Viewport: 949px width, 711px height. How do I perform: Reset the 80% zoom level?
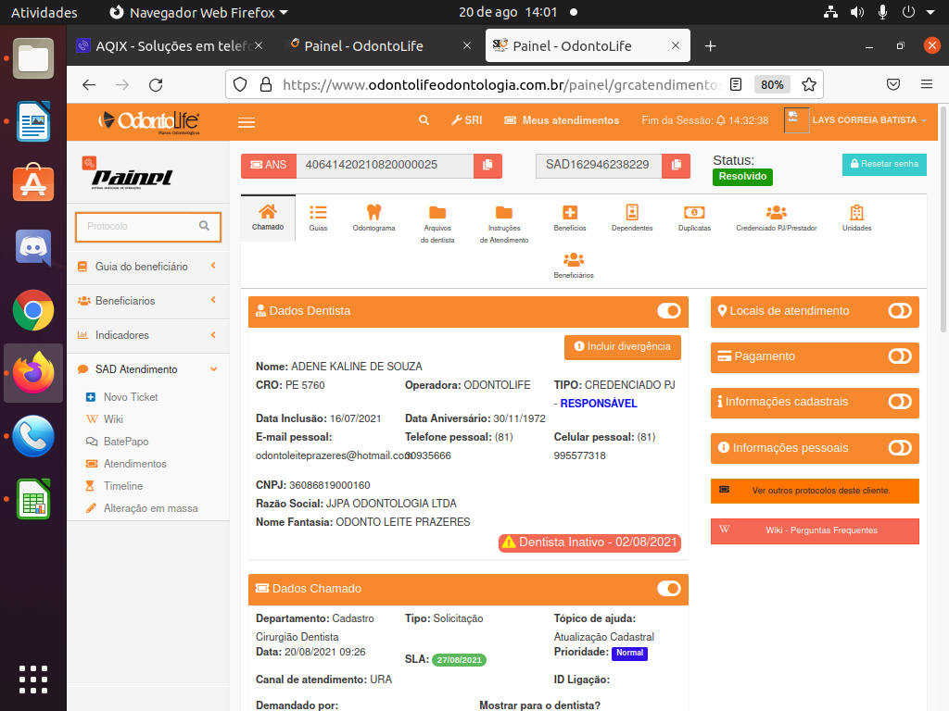click(x=772, y=84)
